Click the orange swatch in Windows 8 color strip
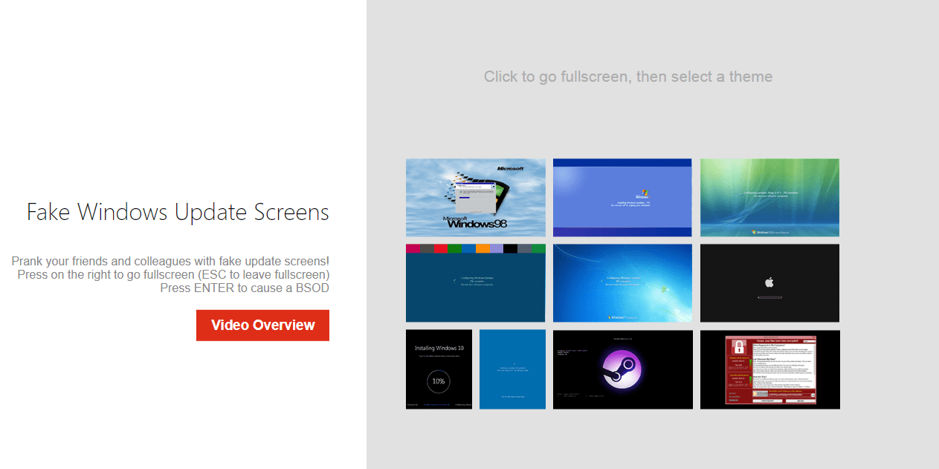This screenshot has height=469, width=939. click(x=483, y=249)
